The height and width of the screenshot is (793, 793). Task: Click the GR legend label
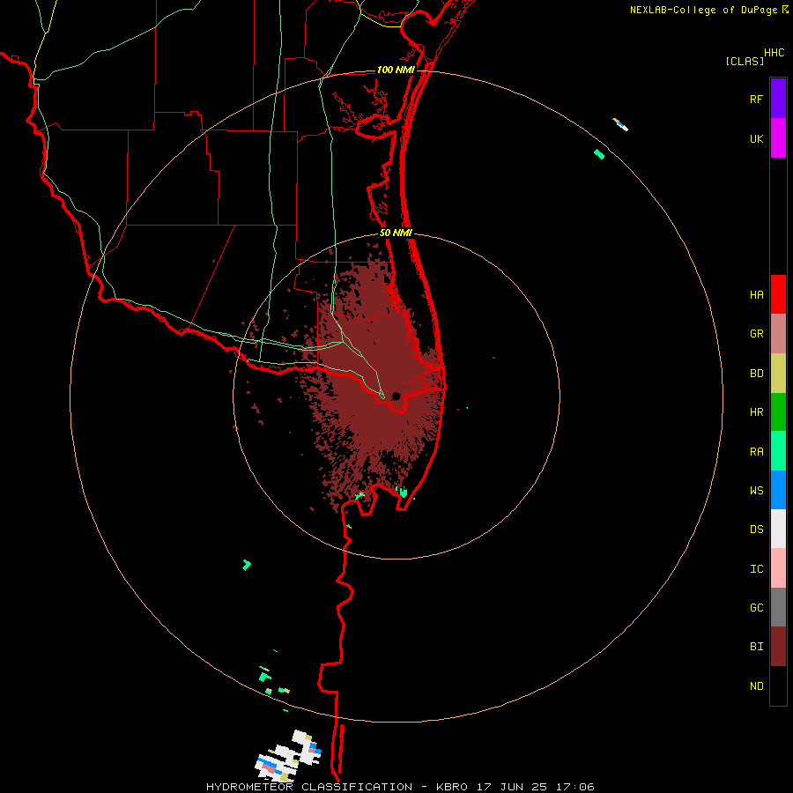(756, 334)
